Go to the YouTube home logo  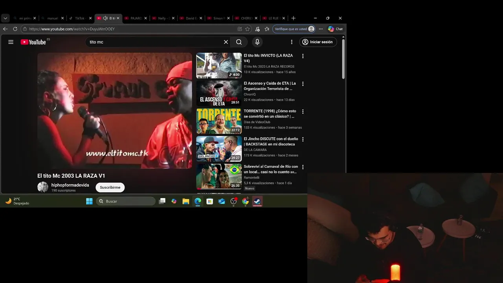33,42
